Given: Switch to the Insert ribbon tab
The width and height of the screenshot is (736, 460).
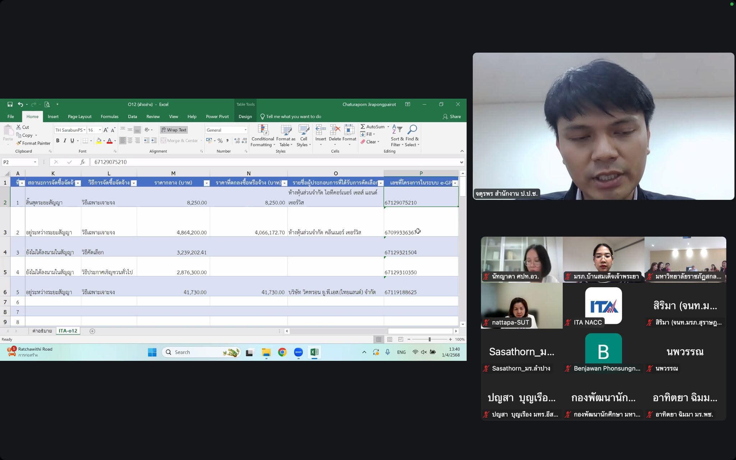Looking at the screenshot, I should pyautogui.click(x=53, y=116).
